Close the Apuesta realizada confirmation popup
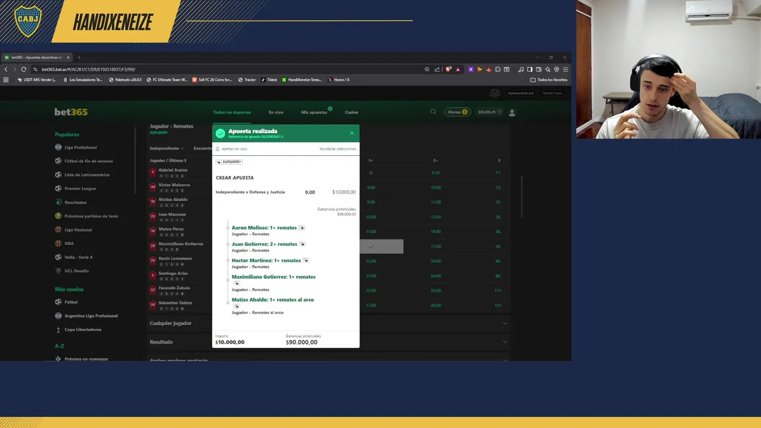The height and width of the screenshot is (428, 761). (351, 133)
